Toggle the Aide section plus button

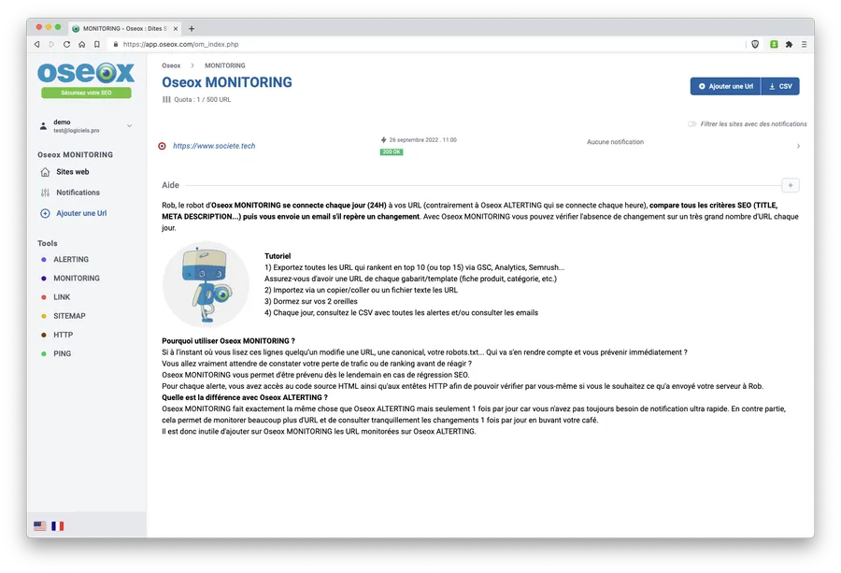[x=790, y=185]
